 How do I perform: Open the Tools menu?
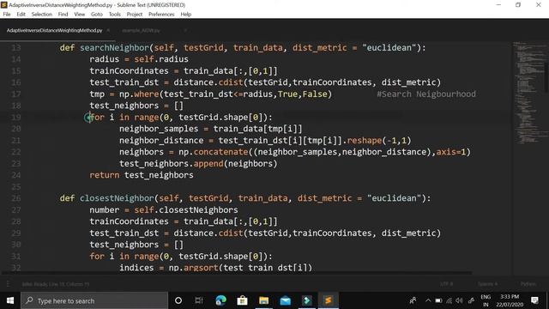(114, 15)
